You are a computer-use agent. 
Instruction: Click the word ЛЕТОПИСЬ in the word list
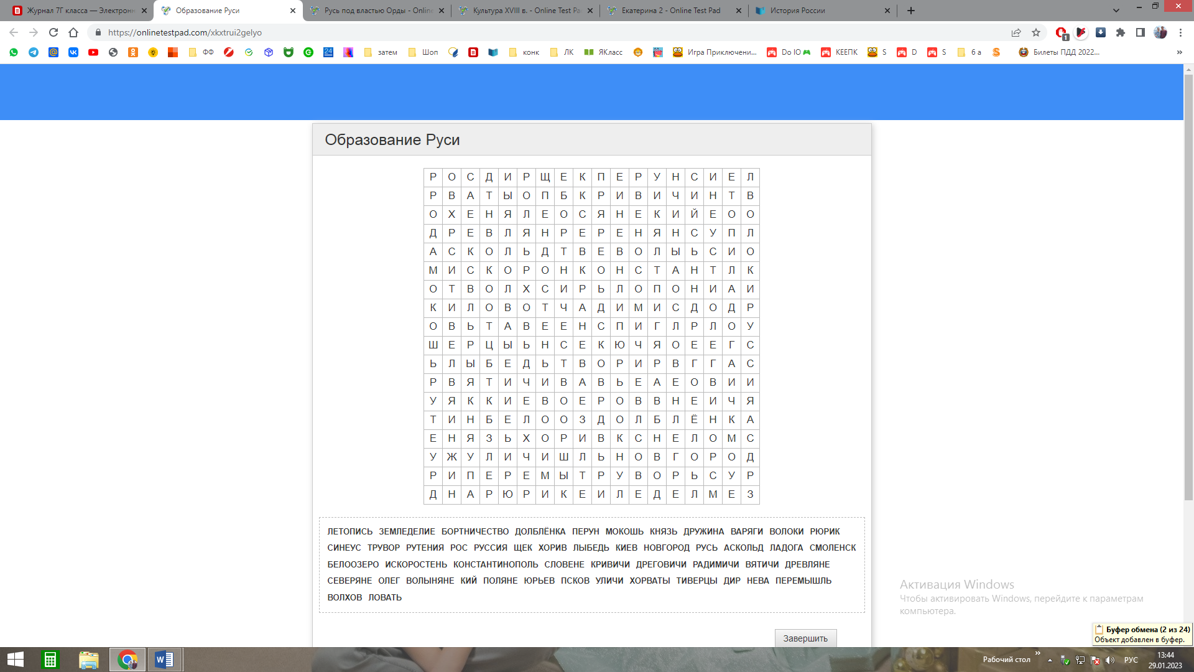[350, 531]
